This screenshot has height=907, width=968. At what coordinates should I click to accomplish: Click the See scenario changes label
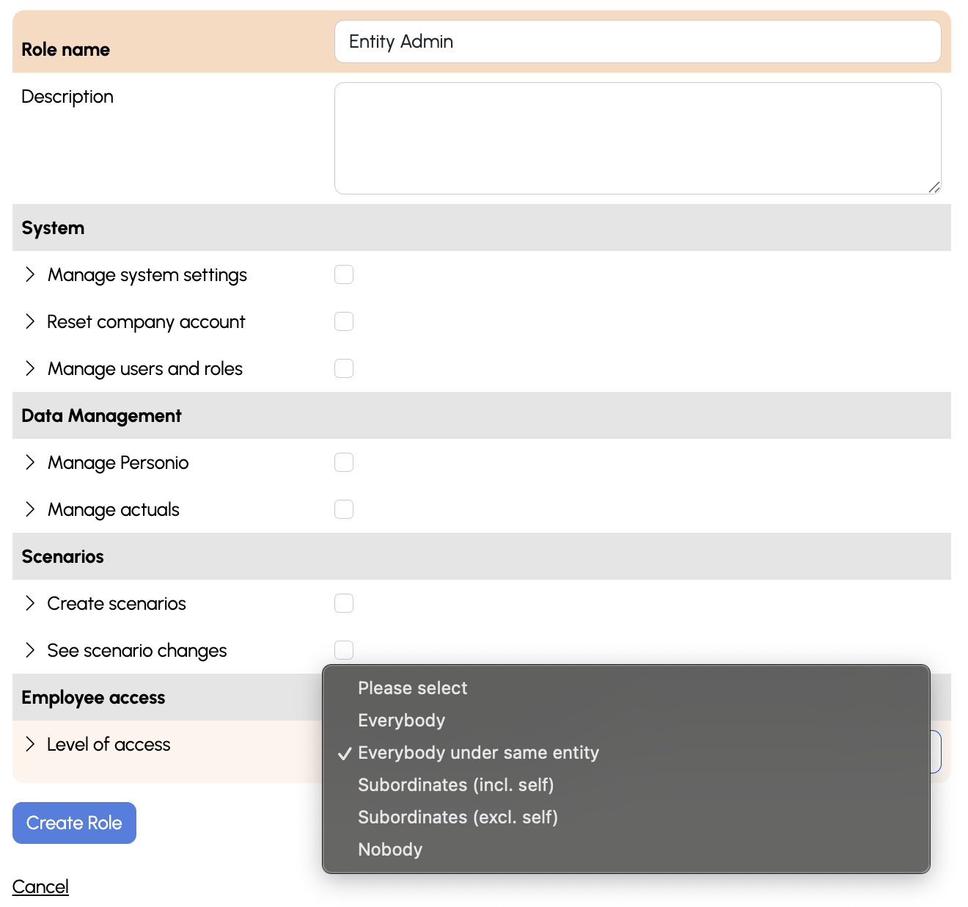[137, 651]
